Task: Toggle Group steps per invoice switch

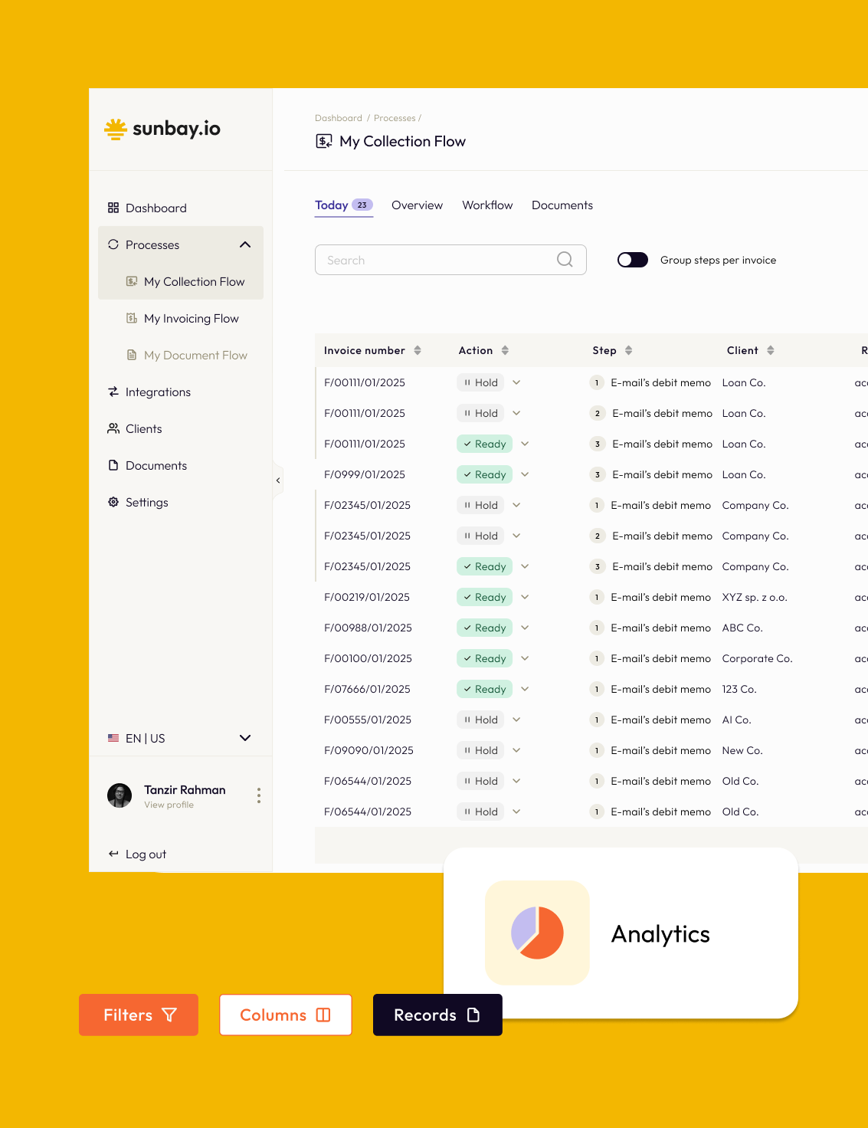Action: coord(633,260)
